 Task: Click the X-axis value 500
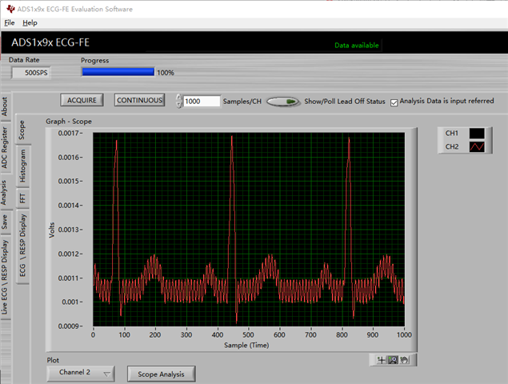pyautogui.click(x=249, y=334)
